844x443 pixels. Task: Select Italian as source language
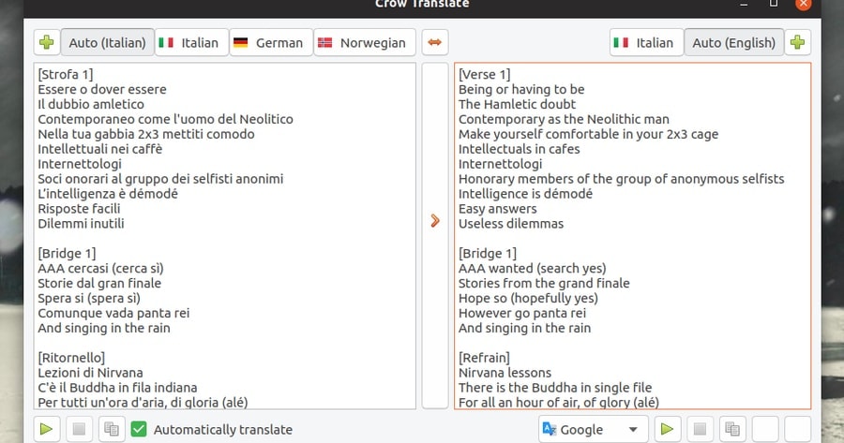pos(191,42)
